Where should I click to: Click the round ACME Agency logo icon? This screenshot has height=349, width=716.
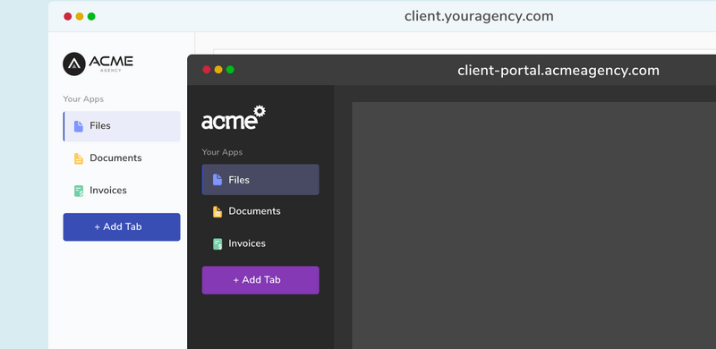74,64
